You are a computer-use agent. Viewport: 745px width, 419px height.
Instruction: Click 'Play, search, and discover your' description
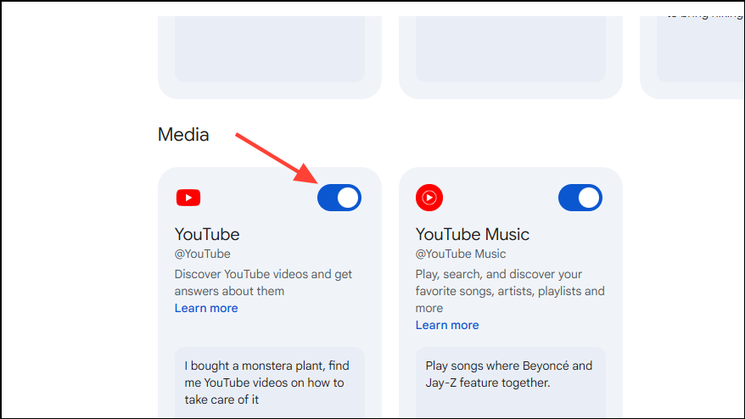click(510, 291)
